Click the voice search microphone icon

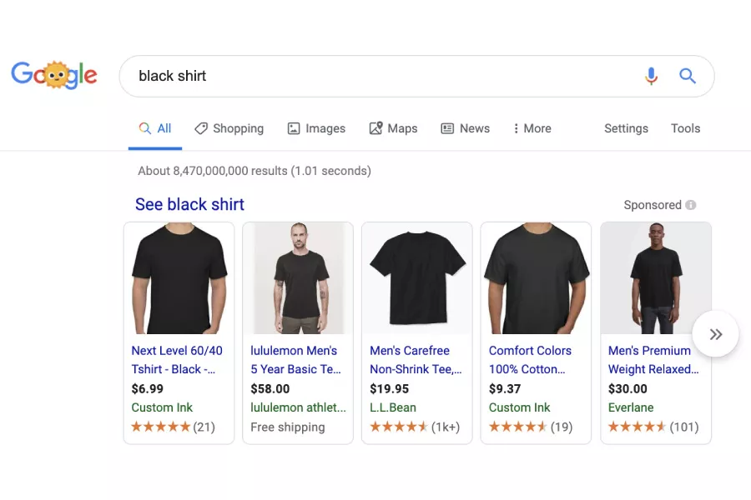click(651, 76)
